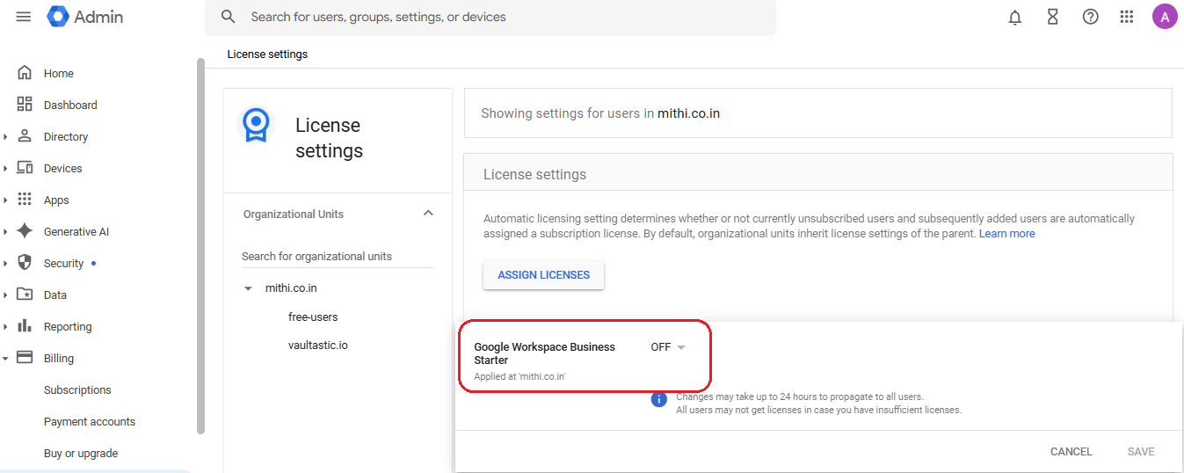The width and height of the screenshot is (1184, 473).
Task: Focus the organizational units search field
Action: [x=337, y=257]
